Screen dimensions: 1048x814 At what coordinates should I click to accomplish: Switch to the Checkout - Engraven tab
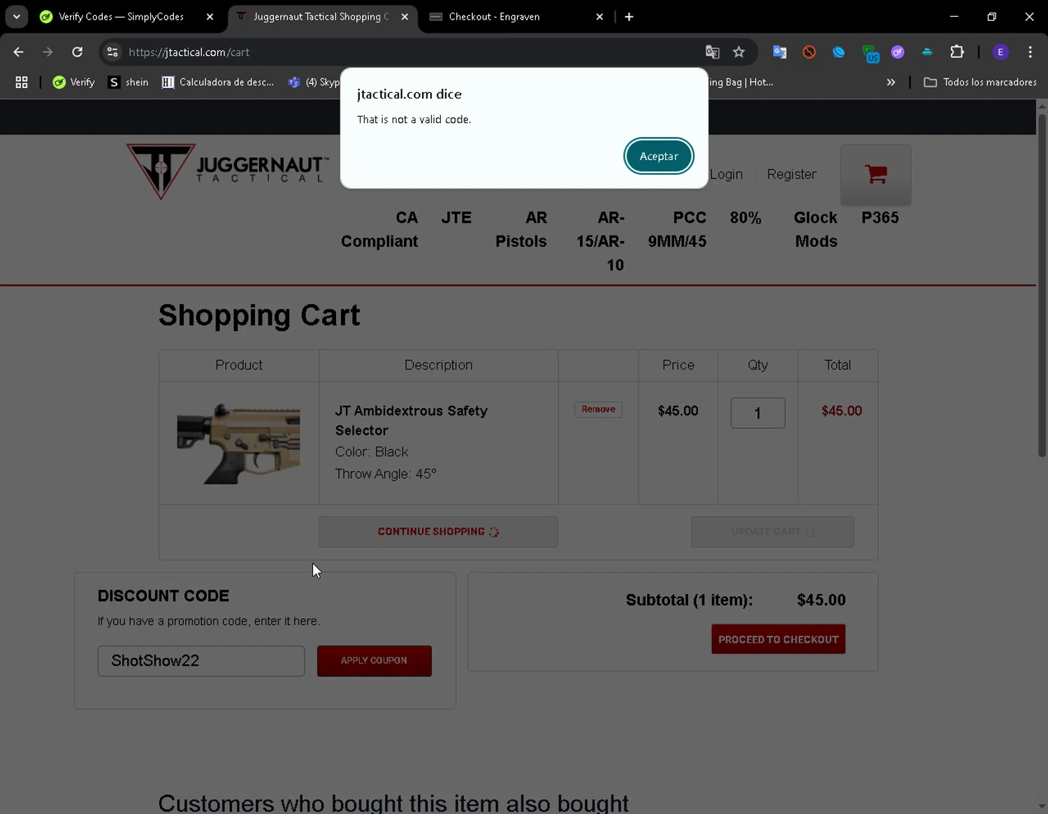[494, 17]
